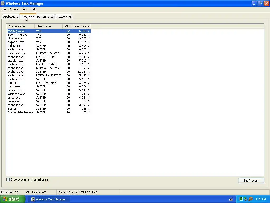
Task: Click the CPU Usage: 4% status entry
Action: [x=36, y=192]
